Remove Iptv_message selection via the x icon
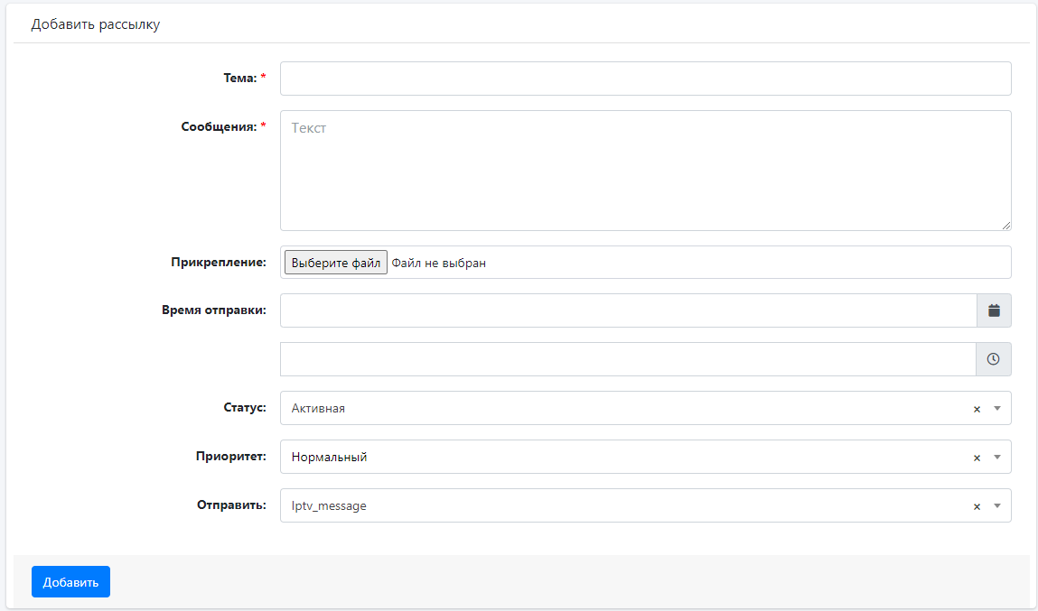This screenshot has height=611, width=1038. 977,506
